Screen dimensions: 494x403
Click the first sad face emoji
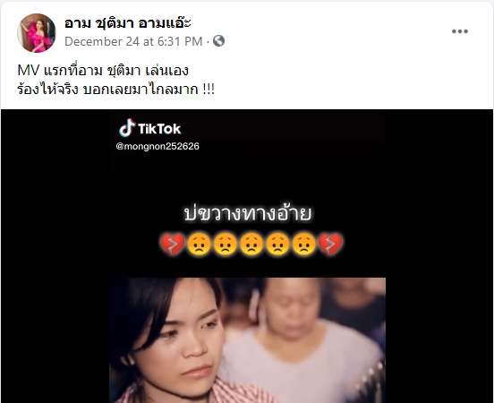(x=199, y=244)
